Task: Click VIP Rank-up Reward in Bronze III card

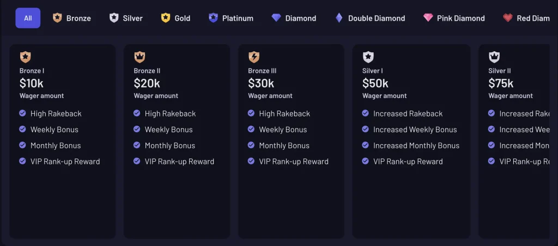Action: (x=294, y=162)
